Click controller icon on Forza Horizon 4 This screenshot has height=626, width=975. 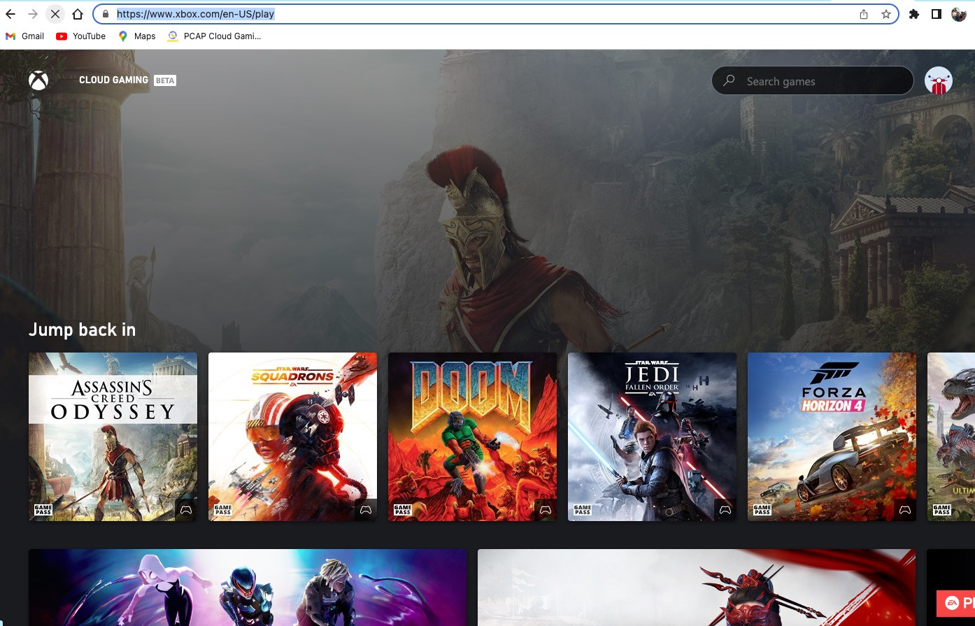[905, 510]
